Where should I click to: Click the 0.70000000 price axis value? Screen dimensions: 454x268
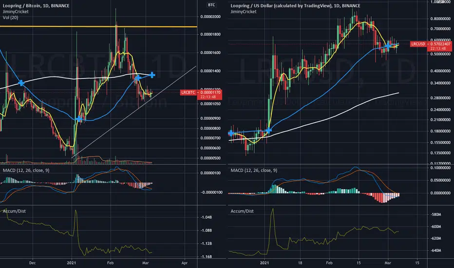440,29
